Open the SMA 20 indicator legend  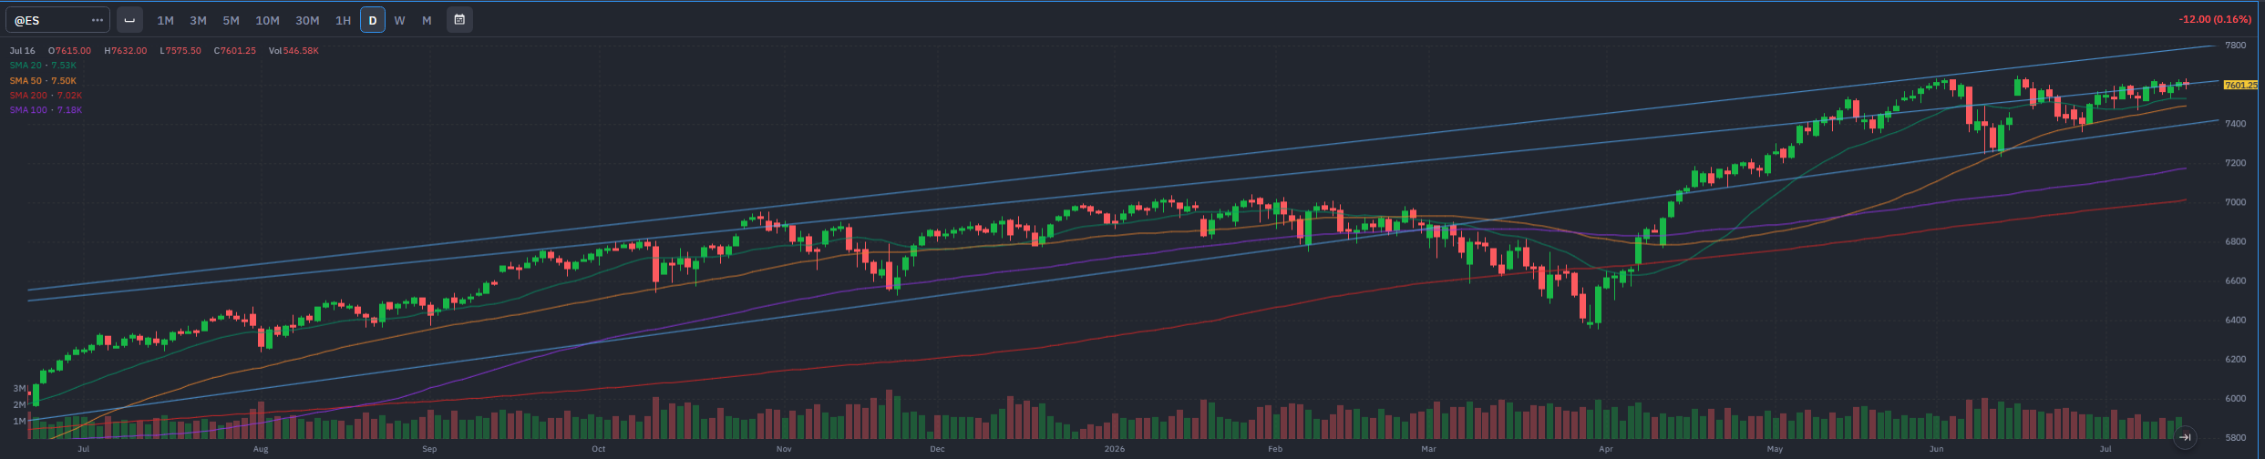[x=43, y=66]
